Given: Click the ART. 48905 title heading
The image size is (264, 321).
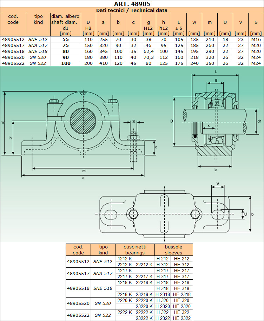Looking at the screenshot, I should click(132, 4).
